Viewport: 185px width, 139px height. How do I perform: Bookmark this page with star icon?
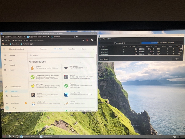click(x=83, y=40)
